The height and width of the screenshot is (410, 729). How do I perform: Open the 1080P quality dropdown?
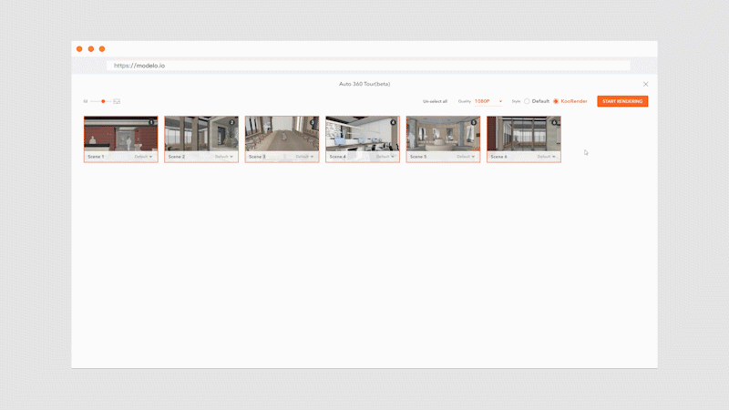click(488, 101)
